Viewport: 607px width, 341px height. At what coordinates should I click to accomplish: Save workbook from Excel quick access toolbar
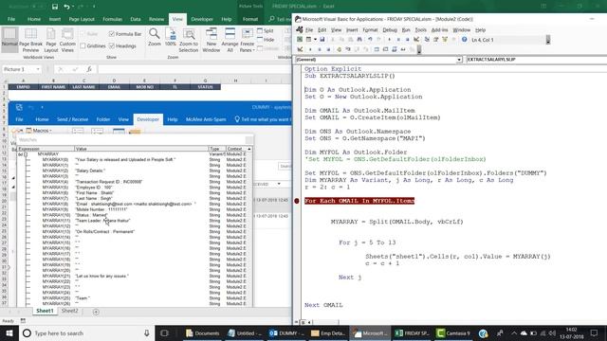point(55,7)
